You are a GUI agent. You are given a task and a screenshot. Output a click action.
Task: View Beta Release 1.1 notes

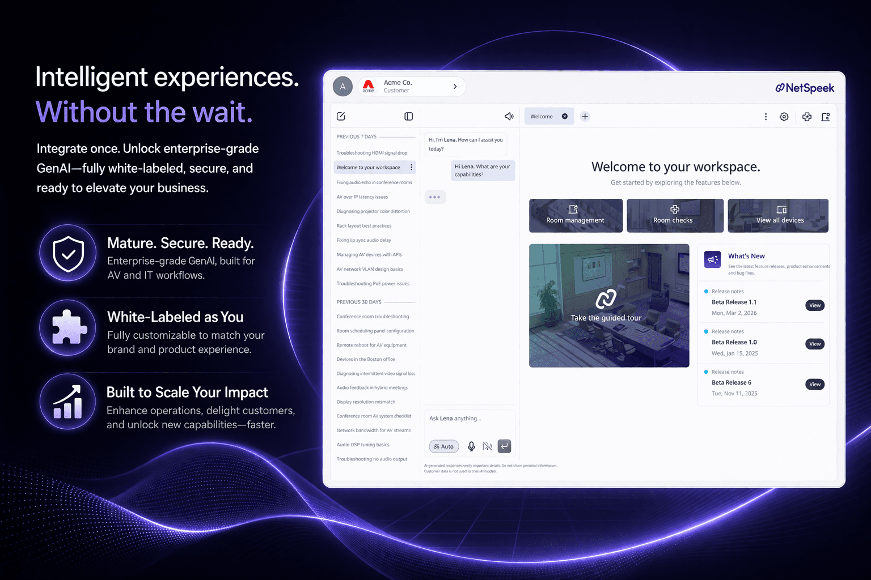(x=815, y=305)
